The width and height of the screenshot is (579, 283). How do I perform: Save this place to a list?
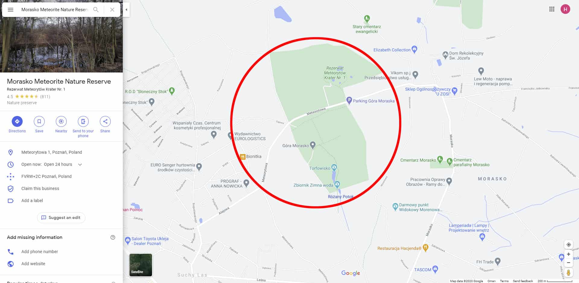point(39,124)
